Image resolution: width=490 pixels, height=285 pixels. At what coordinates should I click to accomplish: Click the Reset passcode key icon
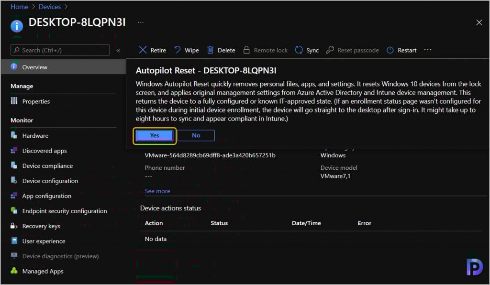330,50
